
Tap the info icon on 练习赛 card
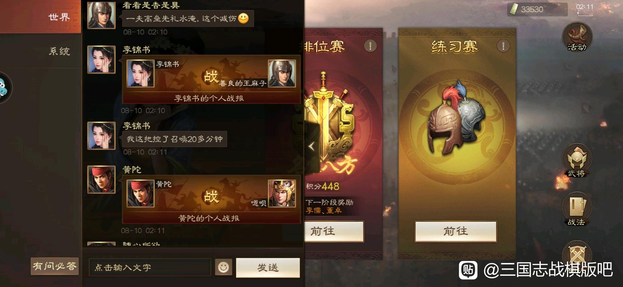[x=503, y=46]
